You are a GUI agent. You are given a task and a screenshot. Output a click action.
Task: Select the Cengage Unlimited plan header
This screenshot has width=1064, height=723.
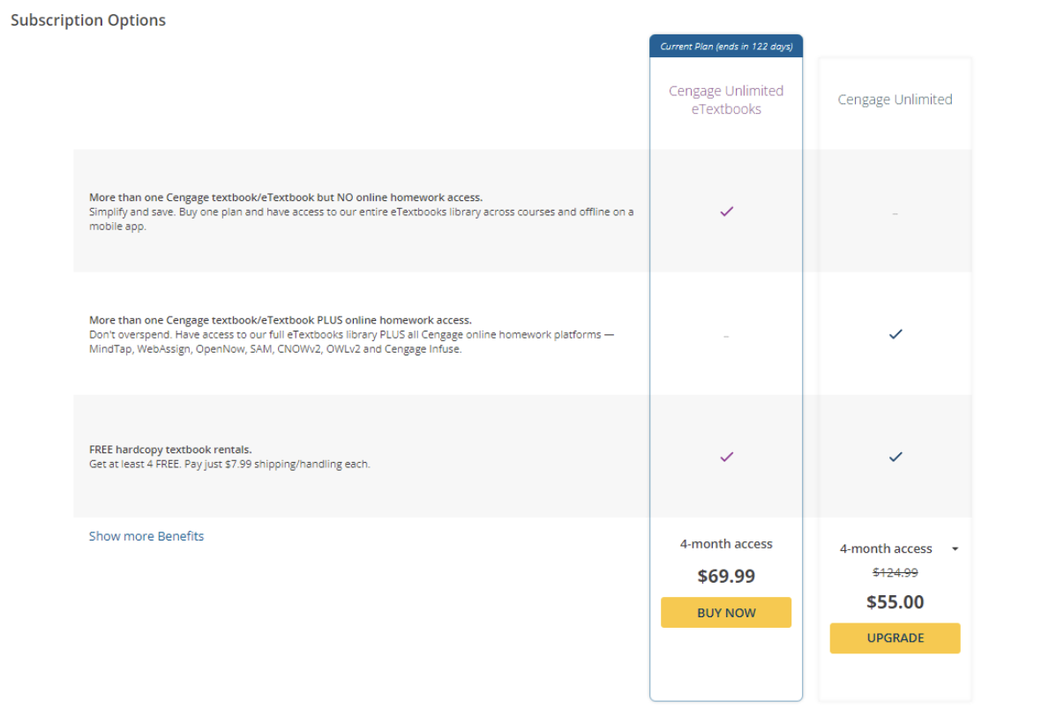click(895, 100)
